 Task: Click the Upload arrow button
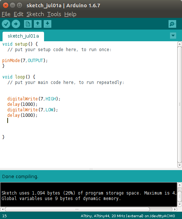point(16,24)
